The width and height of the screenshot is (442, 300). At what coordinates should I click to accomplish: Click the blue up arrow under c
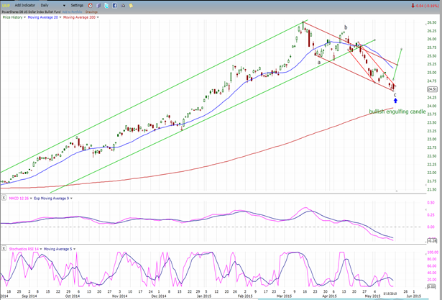395,101
